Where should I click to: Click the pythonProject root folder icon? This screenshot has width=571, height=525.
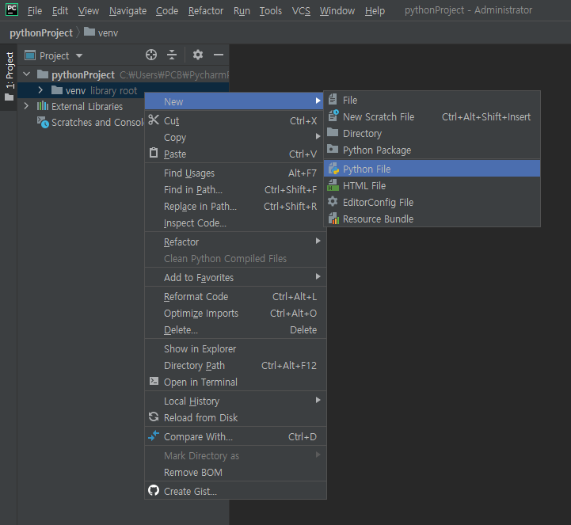43,74
